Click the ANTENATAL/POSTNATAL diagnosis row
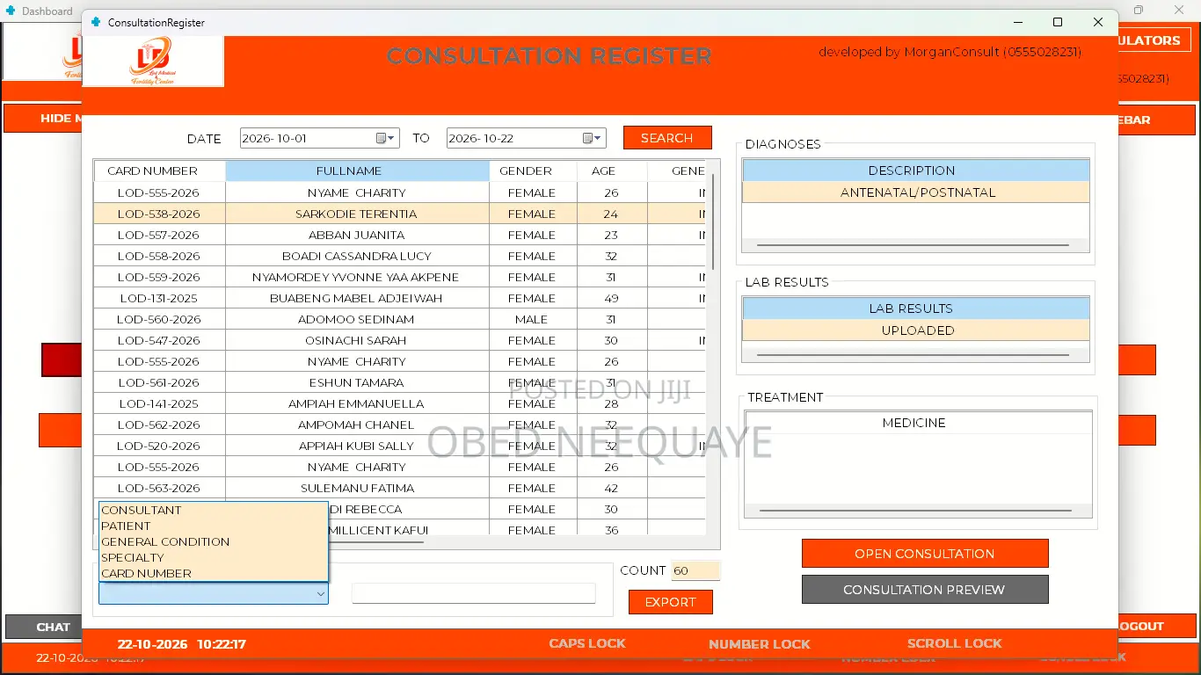 tap(916, 192)
